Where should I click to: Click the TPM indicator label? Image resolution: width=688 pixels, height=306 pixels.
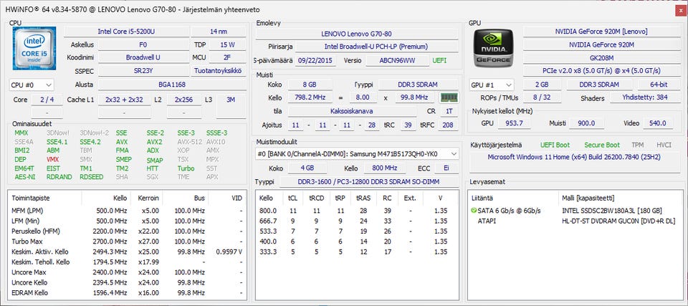[639, 145]
